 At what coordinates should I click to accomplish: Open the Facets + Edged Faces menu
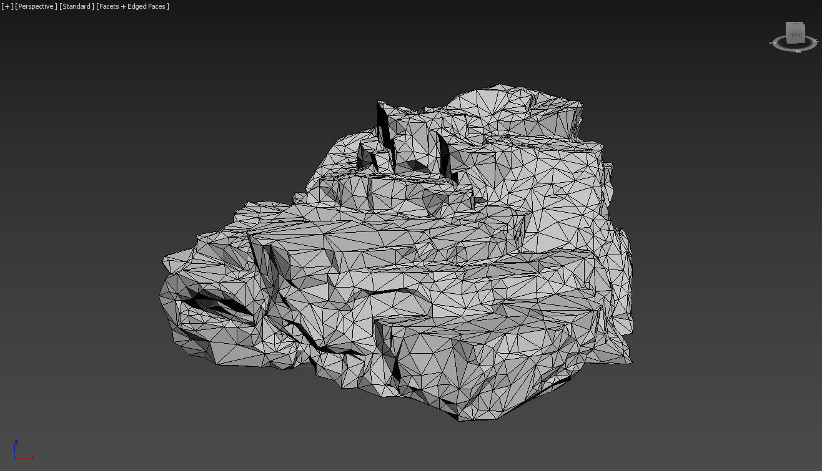click(x=132, y=6)
